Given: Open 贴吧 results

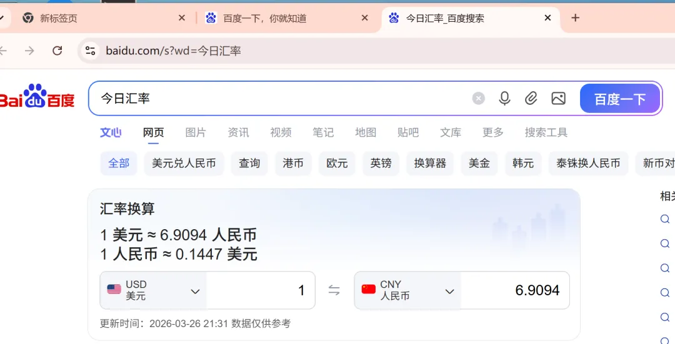Looking at the screenshot, I should [x=408, y=132].
